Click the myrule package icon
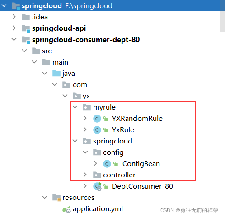Viewport: 225px width, 217px height. (x=87, y=107)
